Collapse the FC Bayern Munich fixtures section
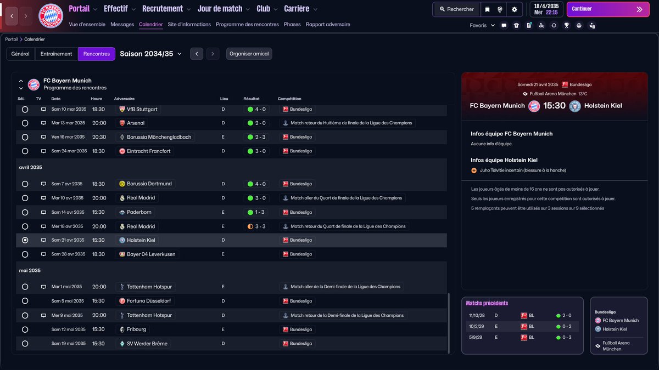This screenshot has width=659, height=370. click(x=21, y=81)
